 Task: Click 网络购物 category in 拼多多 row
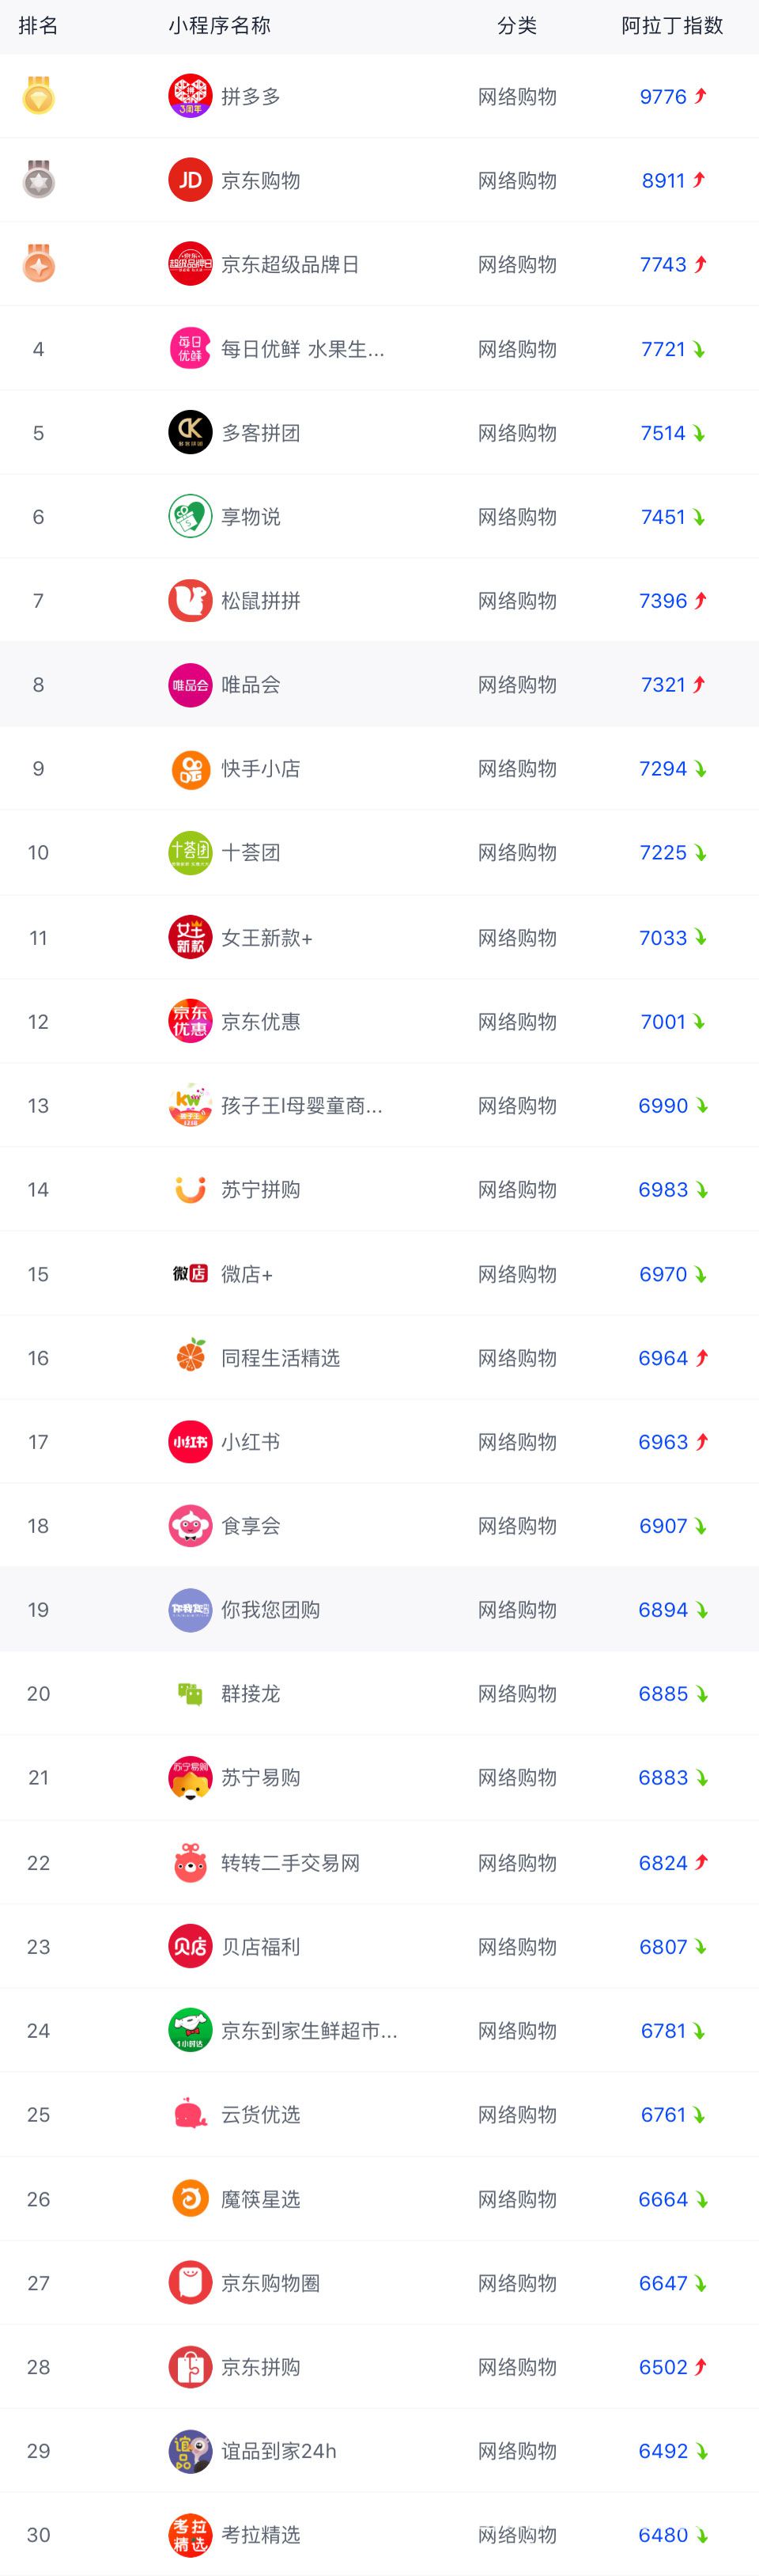[517, 97]
